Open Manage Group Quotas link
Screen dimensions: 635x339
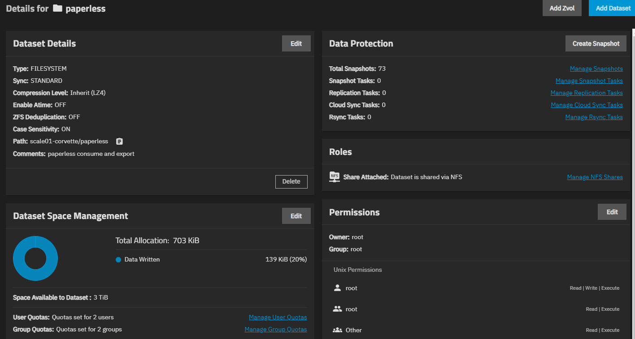[x=276, y=329]
